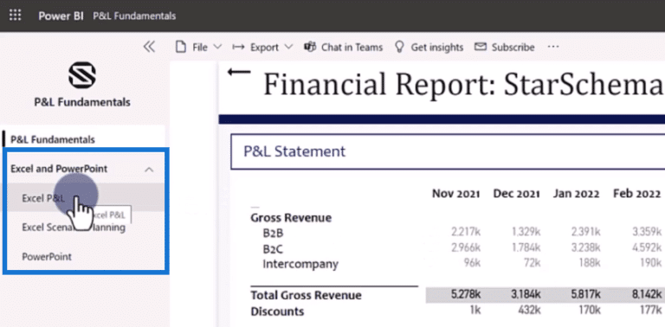The width and height of the screenshot is (665, 327).
Task: Open the more options ellipsis menu
Action: pos(553,47)
